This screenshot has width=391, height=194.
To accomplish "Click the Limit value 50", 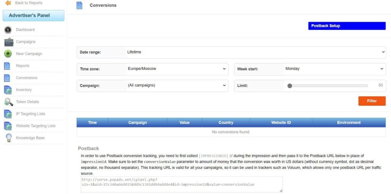I will coord(381,85).
